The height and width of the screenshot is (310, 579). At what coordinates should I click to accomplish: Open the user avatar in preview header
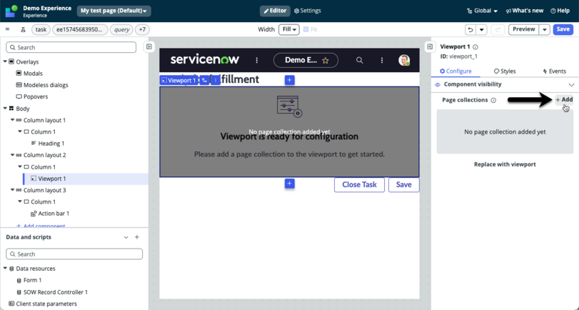tap(404, 60)
